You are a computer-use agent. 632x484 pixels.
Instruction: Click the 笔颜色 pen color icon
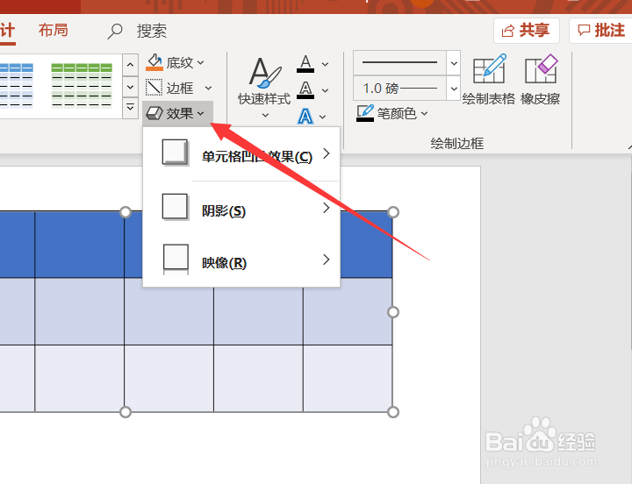click(365, 113)
